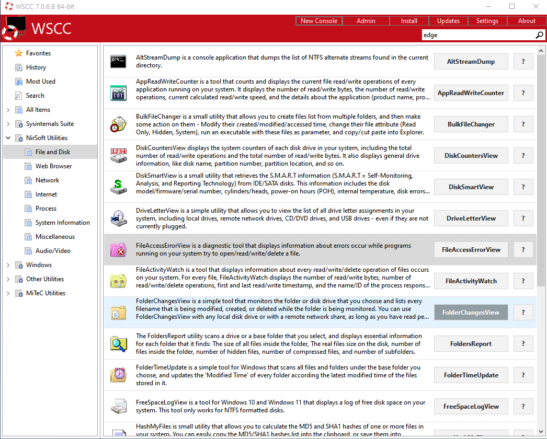
Task: Select the System Information category
Action: 62,223
